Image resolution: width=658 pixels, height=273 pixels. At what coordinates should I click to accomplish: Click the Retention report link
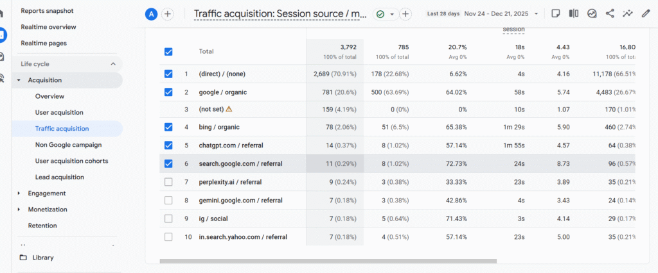click(x=42, y=226)
